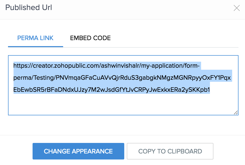The image size is (245, 165).
Task: Switch to the PERMA LINK tab
Action: coord(35,38)
